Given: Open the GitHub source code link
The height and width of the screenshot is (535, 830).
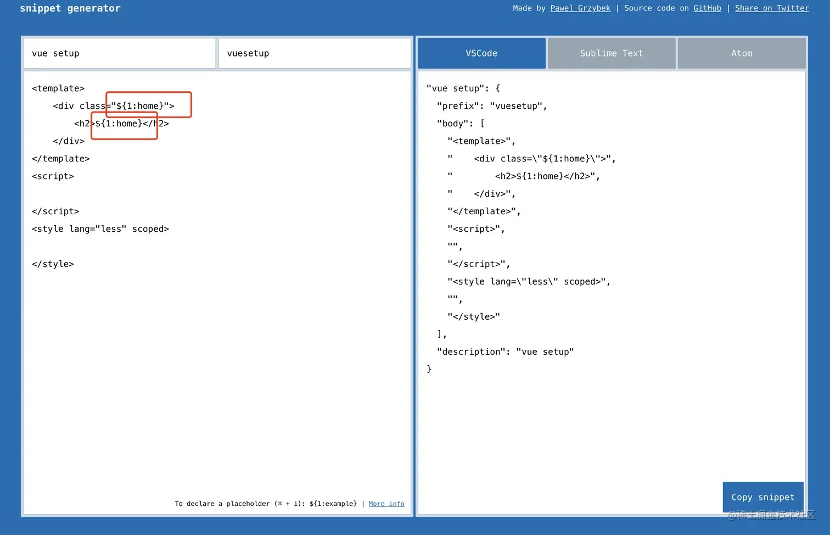Looking at the screenshot, I should coord(707,8).
